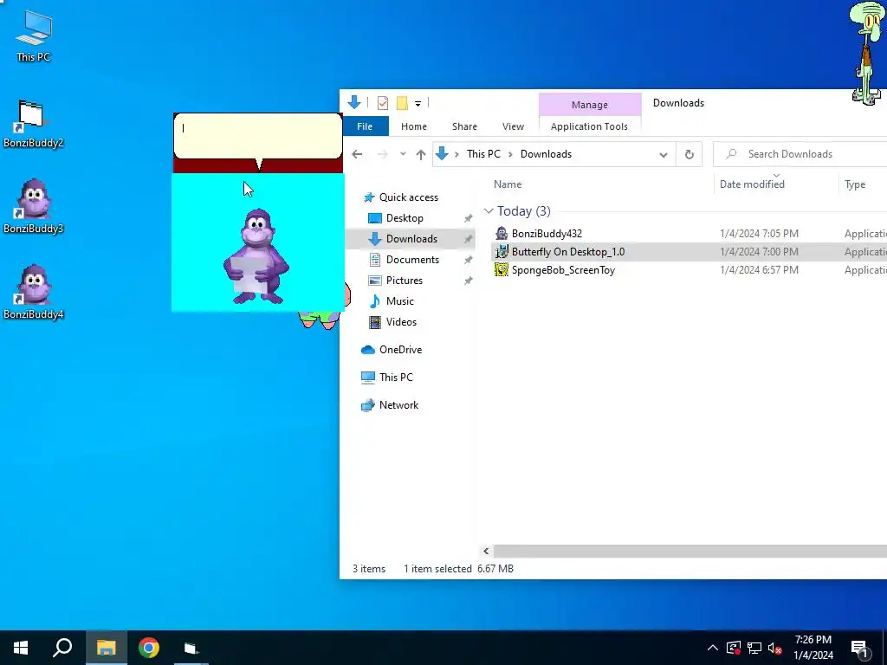Click inside Bonzi's speech bubble text field
The height and width of the screenshot is (665, 887).
coord(258,136)
